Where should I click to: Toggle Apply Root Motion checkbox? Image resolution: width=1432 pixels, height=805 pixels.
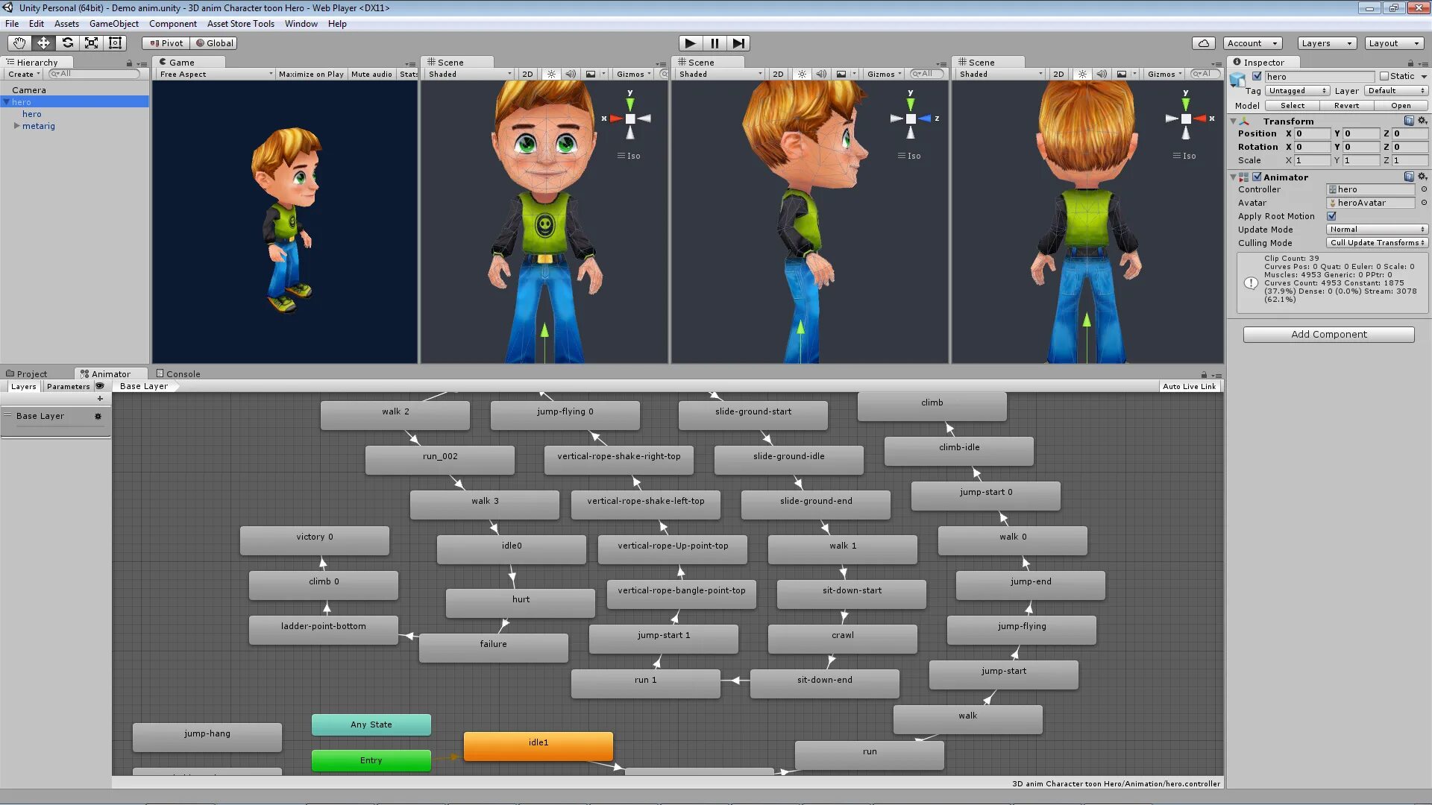(x=1334, y=215)
